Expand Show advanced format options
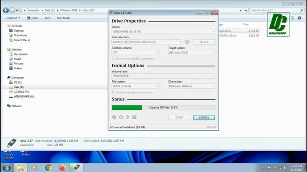The height and width of the screenshot is (172, 307). (132, 92)
